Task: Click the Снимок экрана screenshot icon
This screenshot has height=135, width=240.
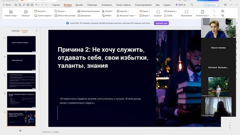Action: (36, 16)
